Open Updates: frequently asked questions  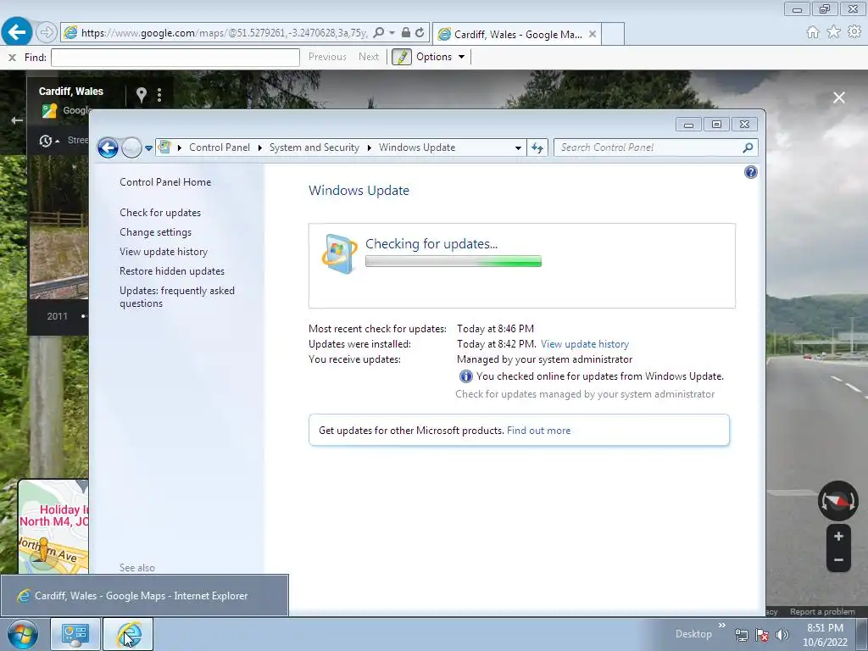point(176,297)
